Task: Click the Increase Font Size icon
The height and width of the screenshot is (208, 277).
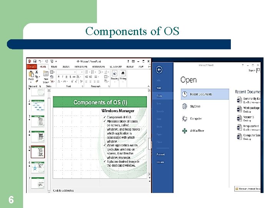Action: tap(72, 82)
